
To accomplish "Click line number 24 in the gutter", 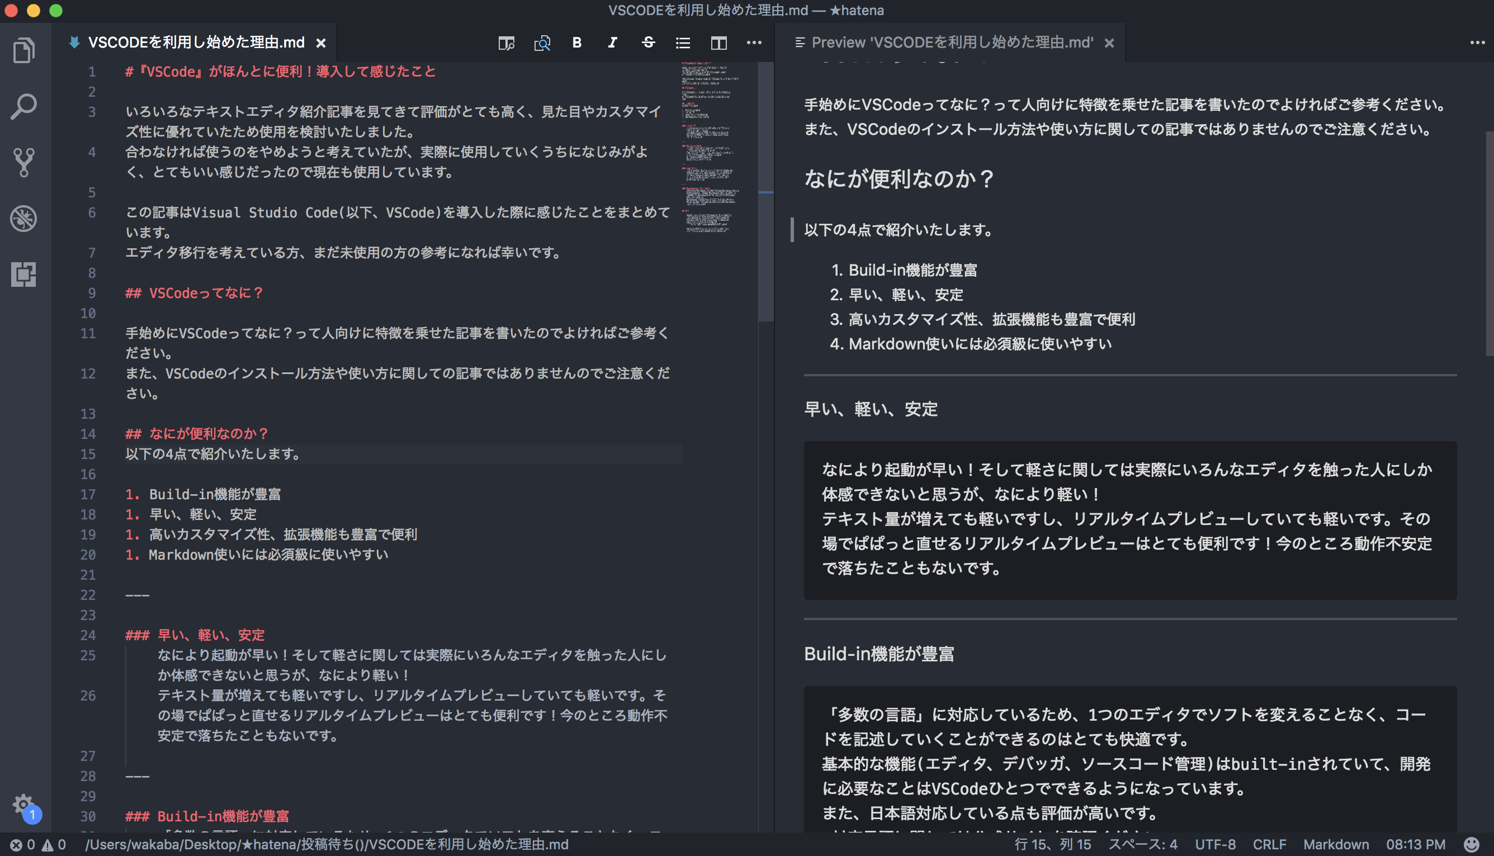I will 88,635.
